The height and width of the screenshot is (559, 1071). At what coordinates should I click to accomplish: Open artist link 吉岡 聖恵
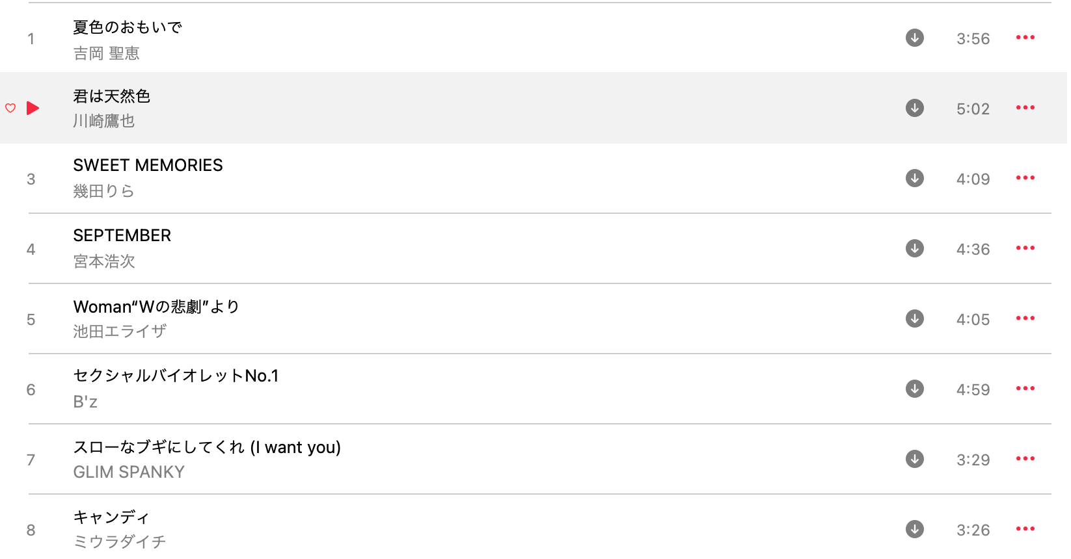106,53
